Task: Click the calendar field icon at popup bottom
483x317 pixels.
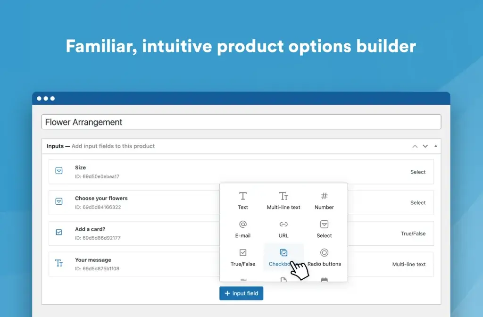Action: click(x=324, y=280)
